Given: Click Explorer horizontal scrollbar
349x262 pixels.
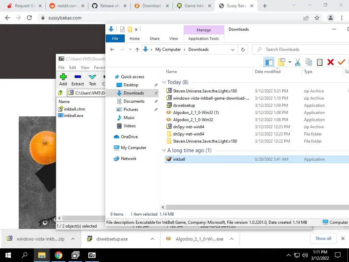Looking at the screenshot, I should click(257, 207).
